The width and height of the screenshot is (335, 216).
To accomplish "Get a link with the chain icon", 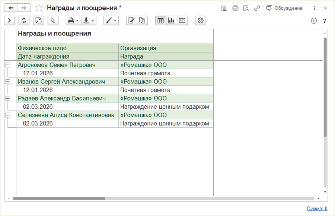I will (257, 8).
